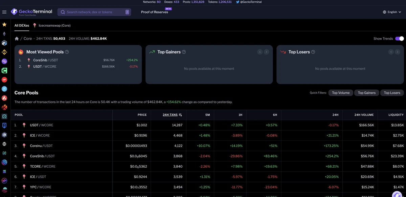Click globe icon next to English

384,12
